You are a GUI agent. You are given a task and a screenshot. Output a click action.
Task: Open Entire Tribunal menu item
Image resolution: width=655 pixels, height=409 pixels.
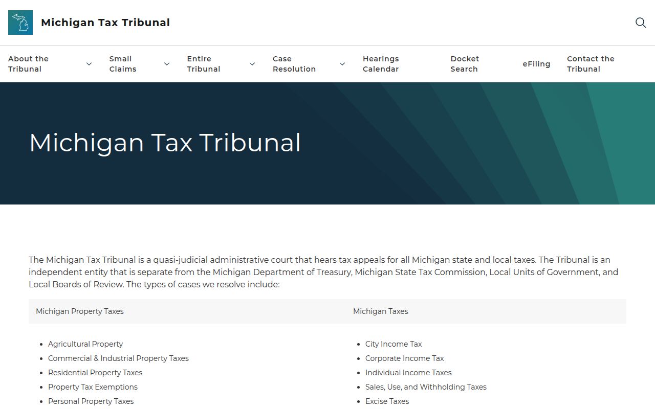coord(204,64)
